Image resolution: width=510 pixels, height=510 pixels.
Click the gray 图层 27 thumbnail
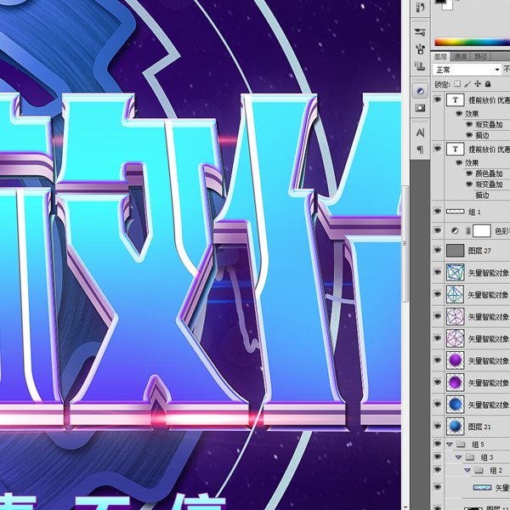tap(455, 251)
